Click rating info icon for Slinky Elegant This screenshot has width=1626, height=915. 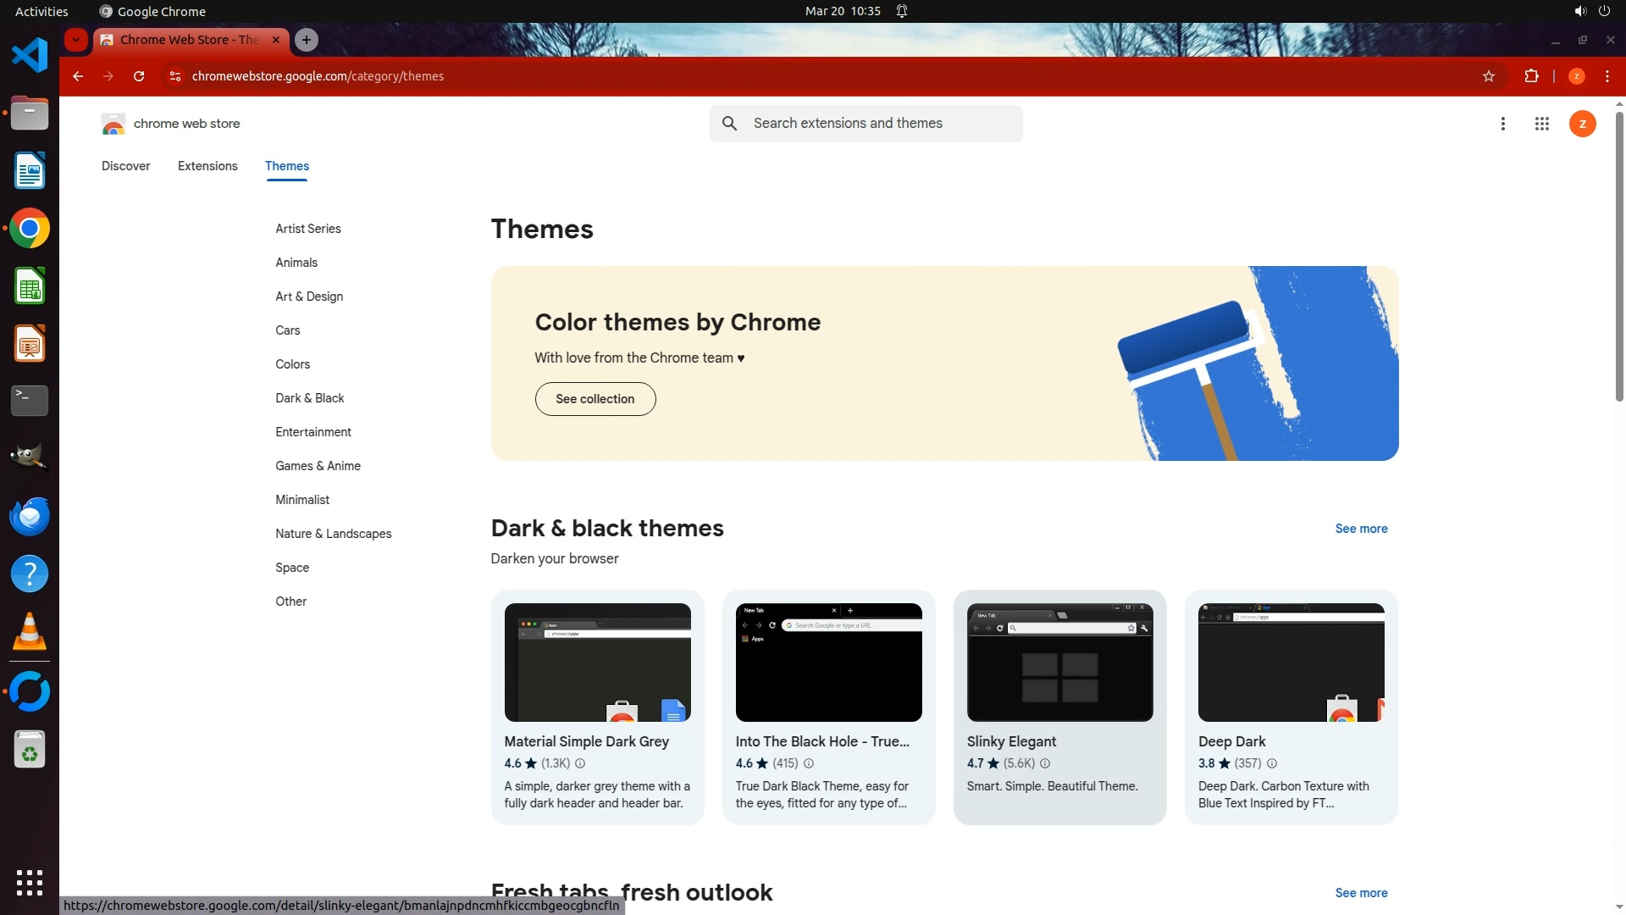1045,763
